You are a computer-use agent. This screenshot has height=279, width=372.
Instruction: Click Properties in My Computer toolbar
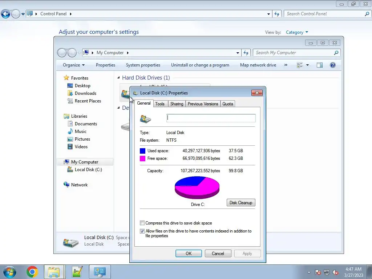pyautogui.click(x=105, y=65)
